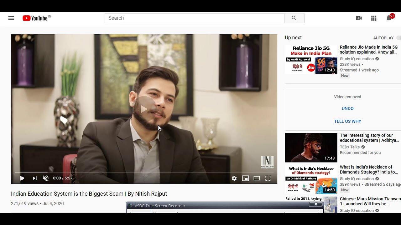401x225 pixels.
Task: Toggle the Autoplay switch
Action: point(398,38)
